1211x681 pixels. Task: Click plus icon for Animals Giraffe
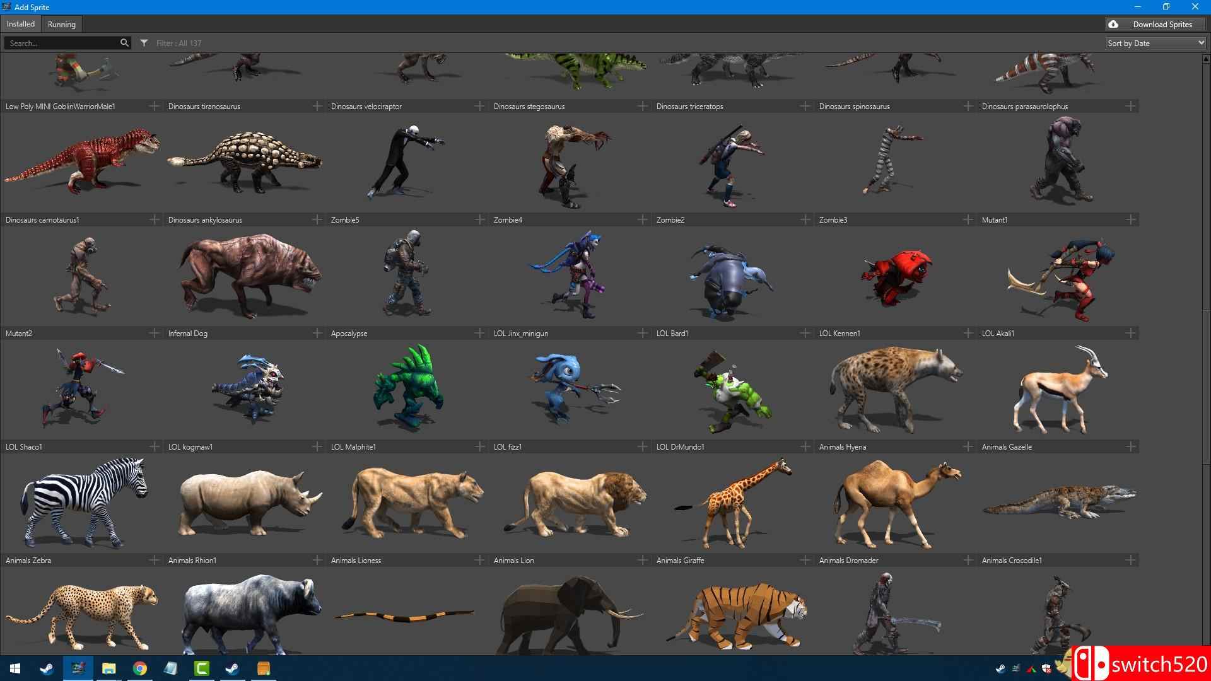(805, 560)
